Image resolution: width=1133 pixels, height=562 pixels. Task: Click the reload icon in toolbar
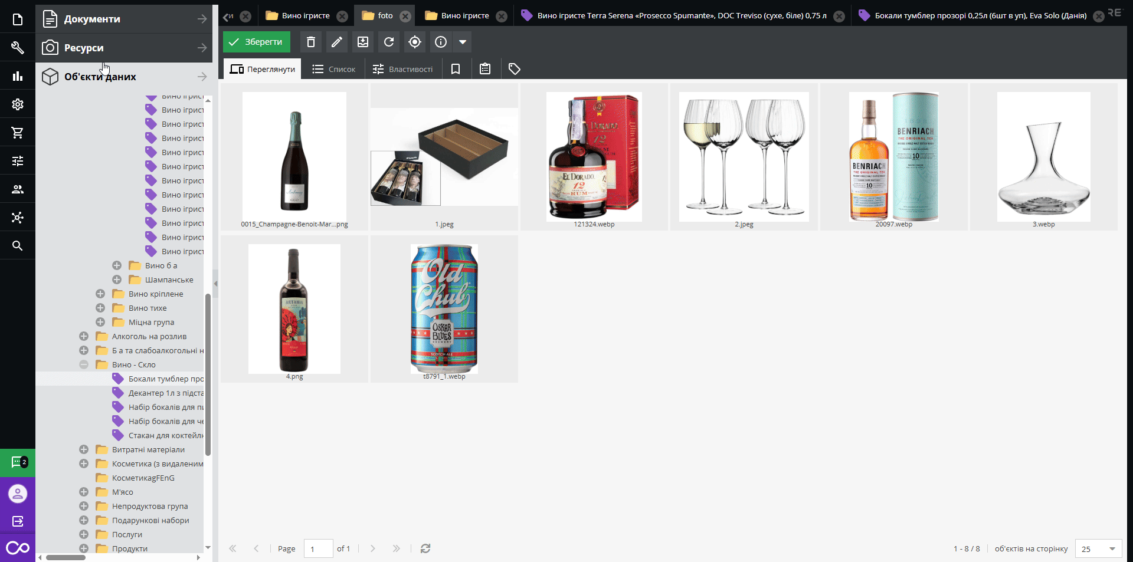(389, 42)
